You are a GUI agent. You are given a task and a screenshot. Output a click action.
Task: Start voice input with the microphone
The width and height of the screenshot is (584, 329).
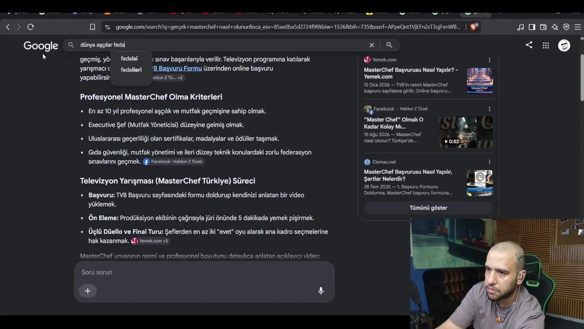coord(321,291)
